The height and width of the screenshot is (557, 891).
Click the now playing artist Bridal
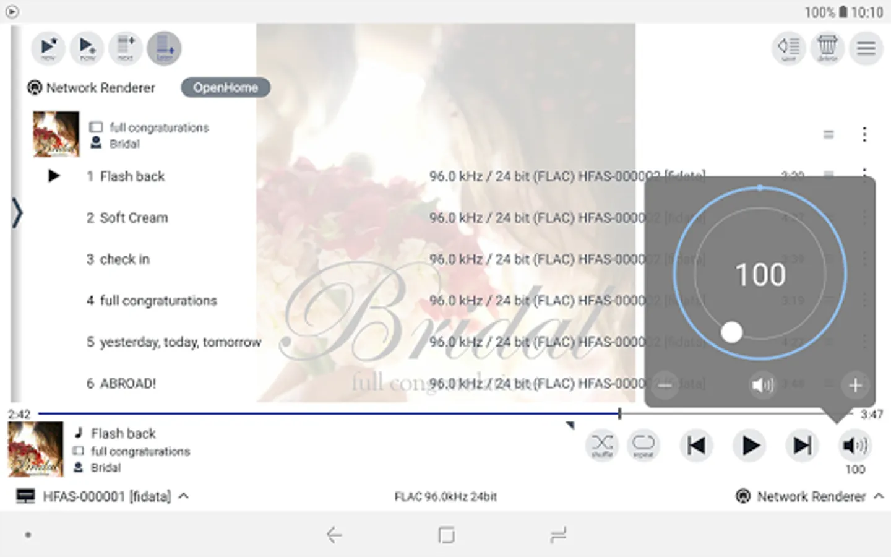106,468
